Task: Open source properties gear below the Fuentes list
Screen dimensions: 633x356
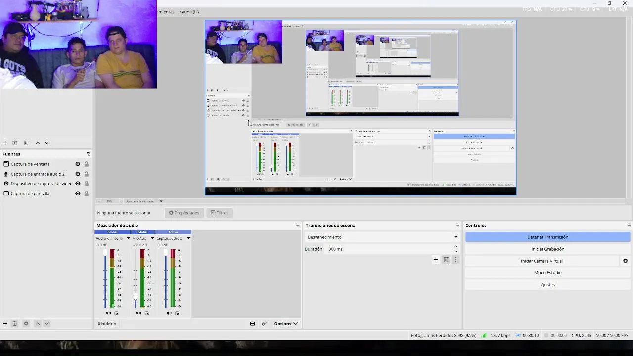Action: tap(26, 324)
